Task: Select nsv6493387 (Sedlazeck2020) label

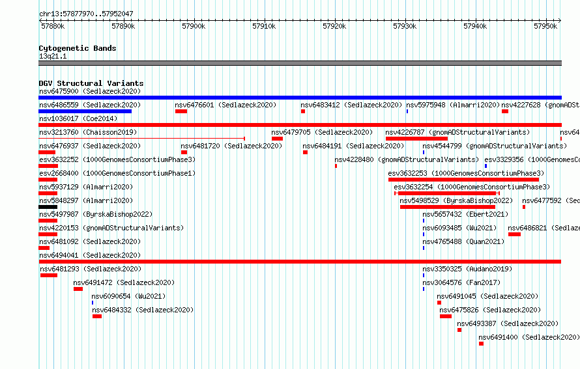Action: 508,323
